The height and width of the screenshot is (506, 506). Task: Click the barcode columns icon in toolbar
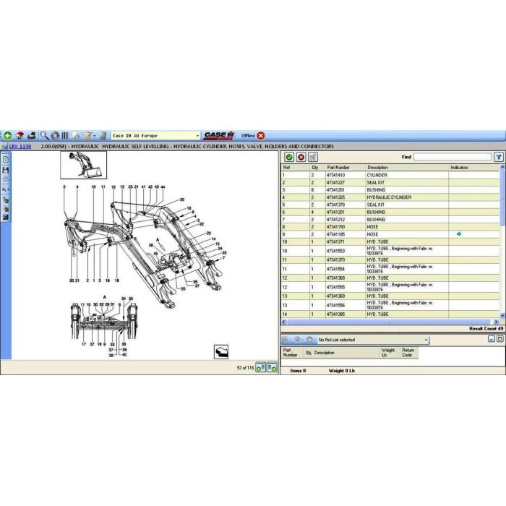65,136
